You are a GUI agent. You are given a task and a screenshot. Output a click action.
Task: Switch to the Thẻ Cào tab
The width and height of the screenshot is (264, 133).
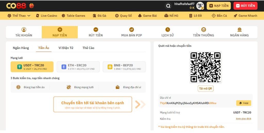coord(88,48)
